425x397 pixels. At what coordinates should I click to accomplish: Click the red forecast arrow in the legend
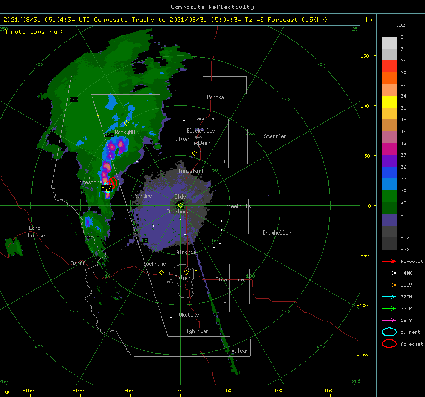[x=389, y=261]
